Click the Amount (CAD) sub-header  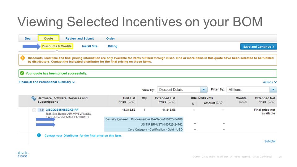point(213,103)
